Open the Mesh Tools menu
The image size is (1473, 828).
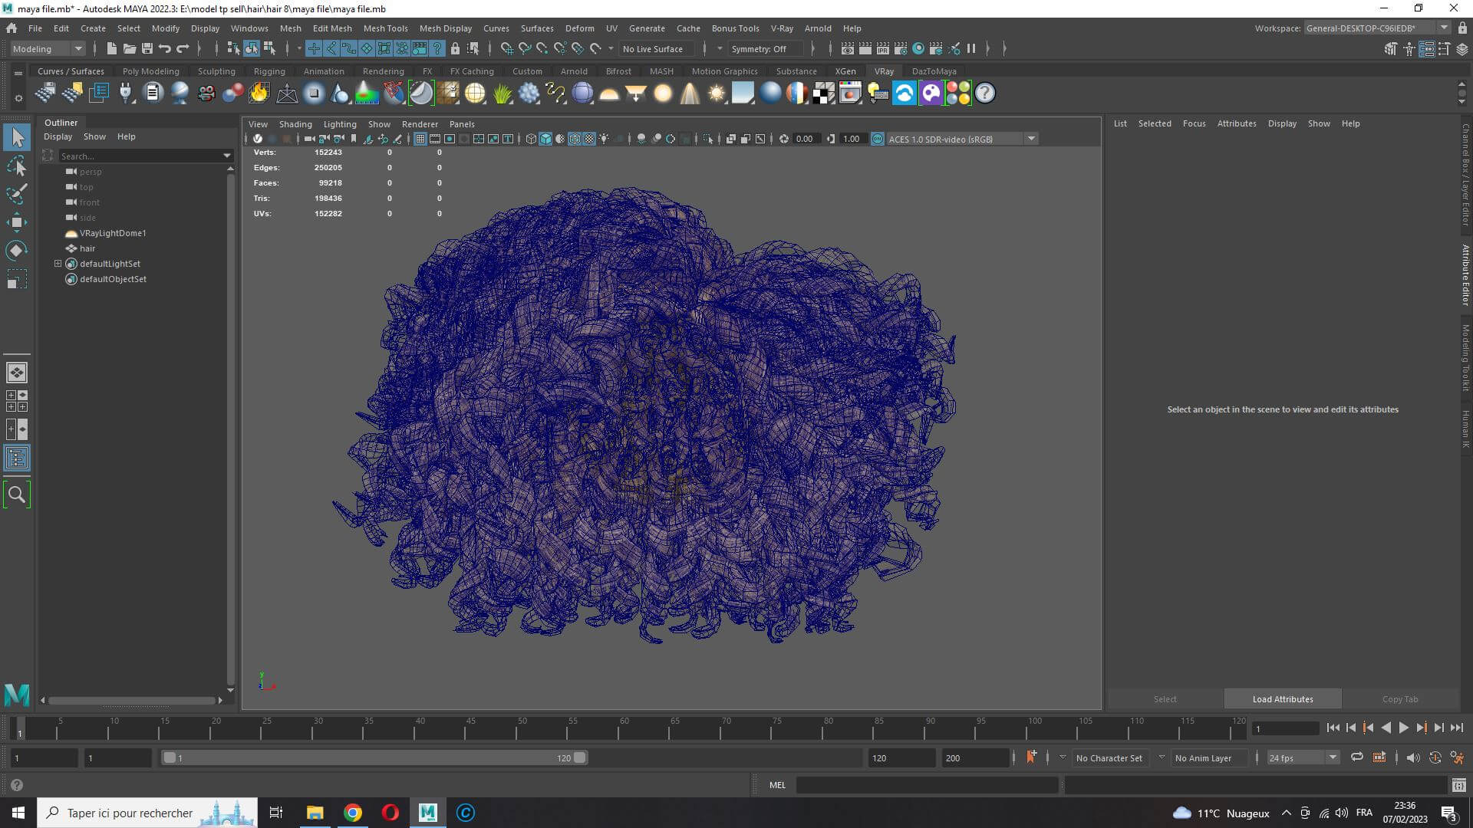pyautogui.click(x=385, y=28)
